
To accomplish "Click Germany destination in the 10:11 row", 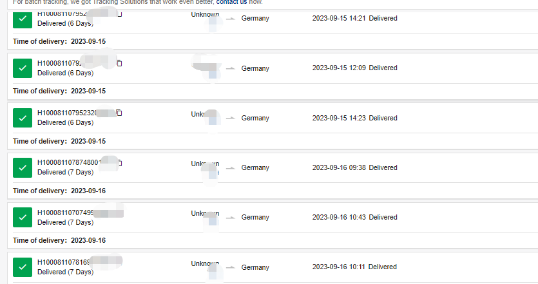I will pyautogui.click(x=255, y=267).
